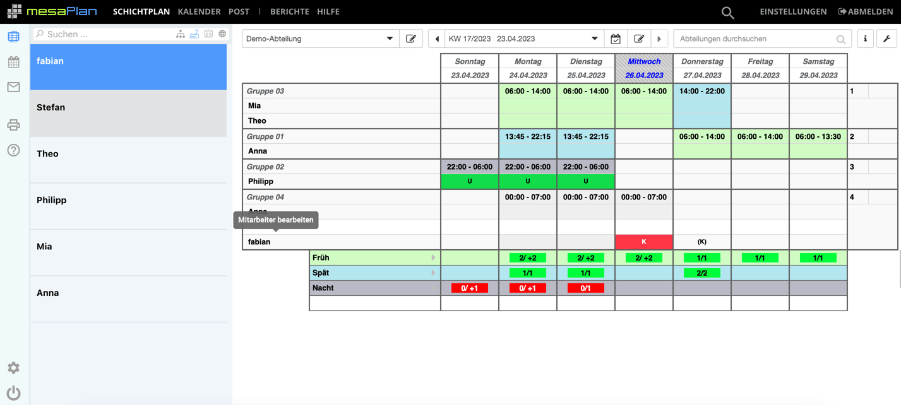This screenshot has height=405, width=901.
Task: Switch to the BERICHTE menu item
Action: pos(290,11)
